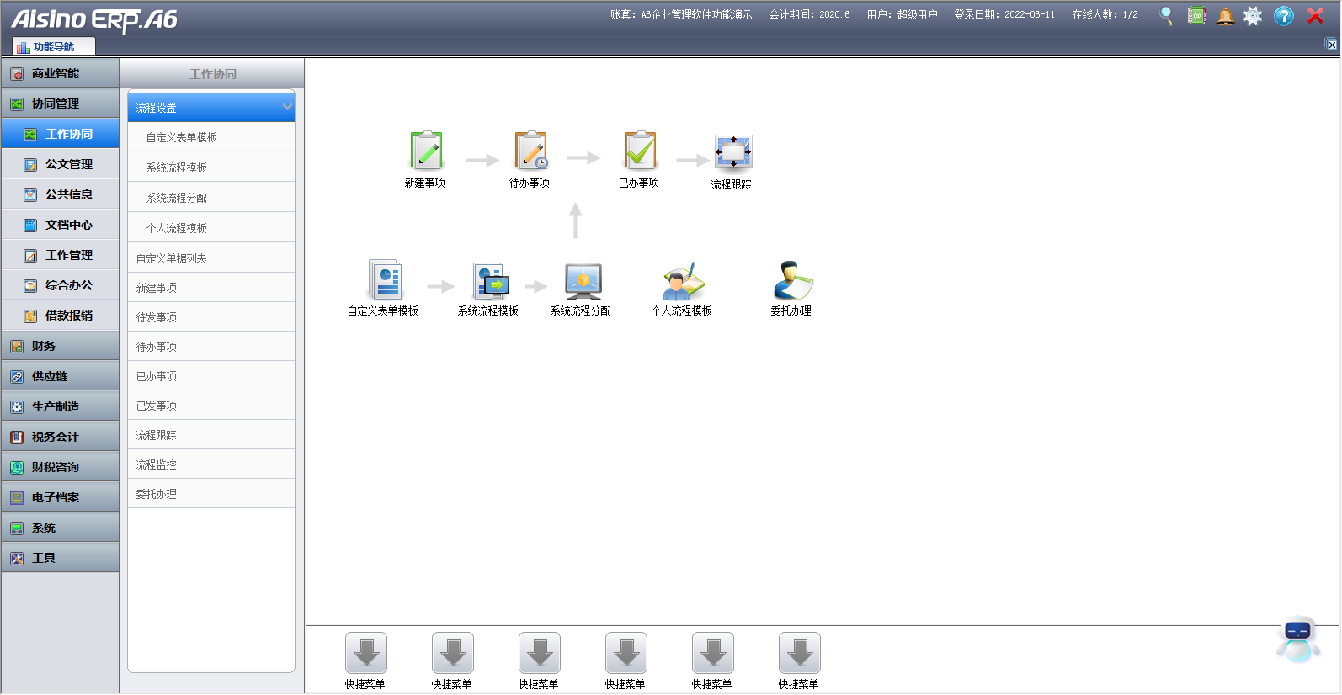Click the first 快捷菜单 shortcut button
The width and height of the screenshot is (1342, 695).
366,654
